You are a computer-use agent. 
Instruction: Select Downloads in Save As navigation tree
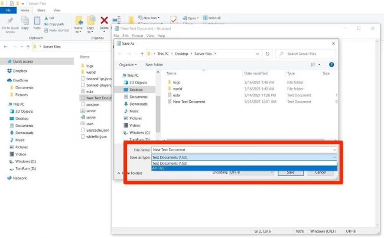pos(138,104)
